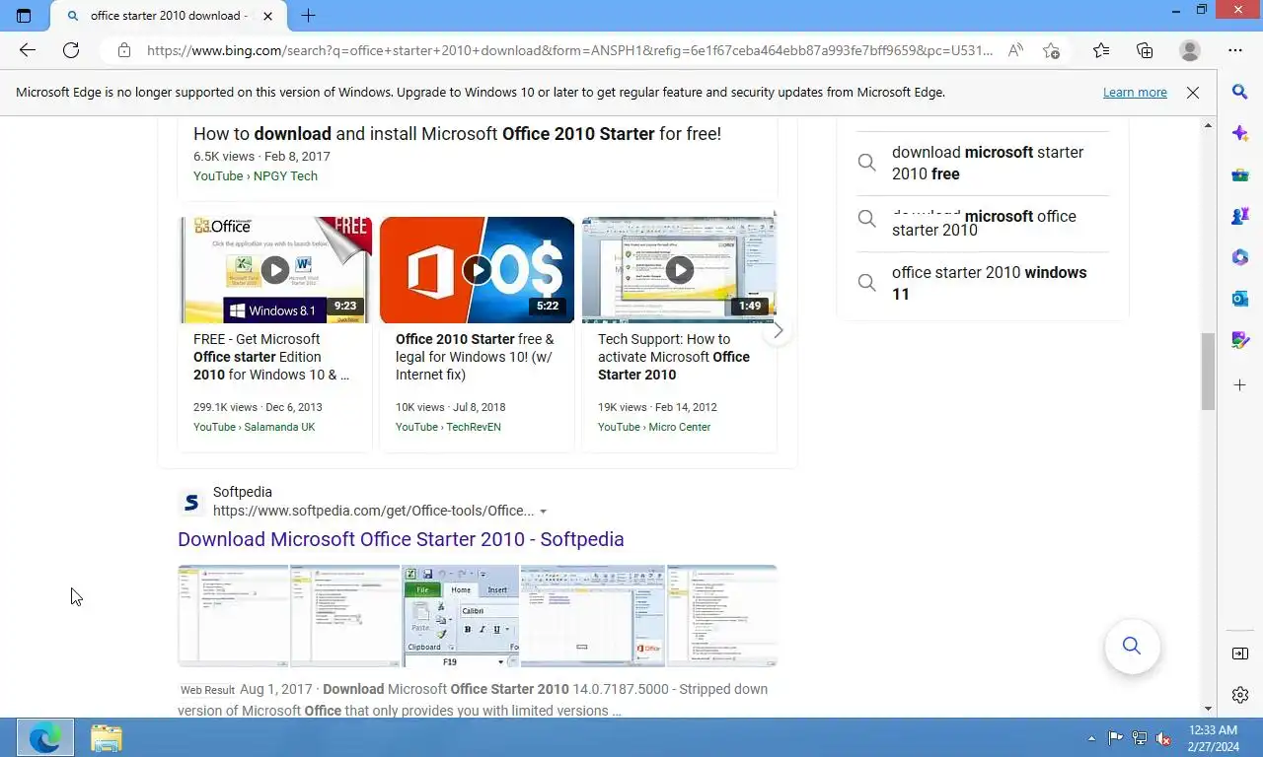This screenshot has height=757, width=1263.
Task: Play the FREE Get Microsoft Office starter video thumbnail
Action: (275, 270)
